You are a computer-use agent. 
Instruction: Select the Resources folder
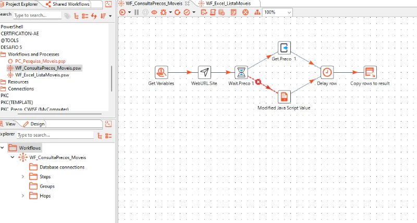[18, 82]
